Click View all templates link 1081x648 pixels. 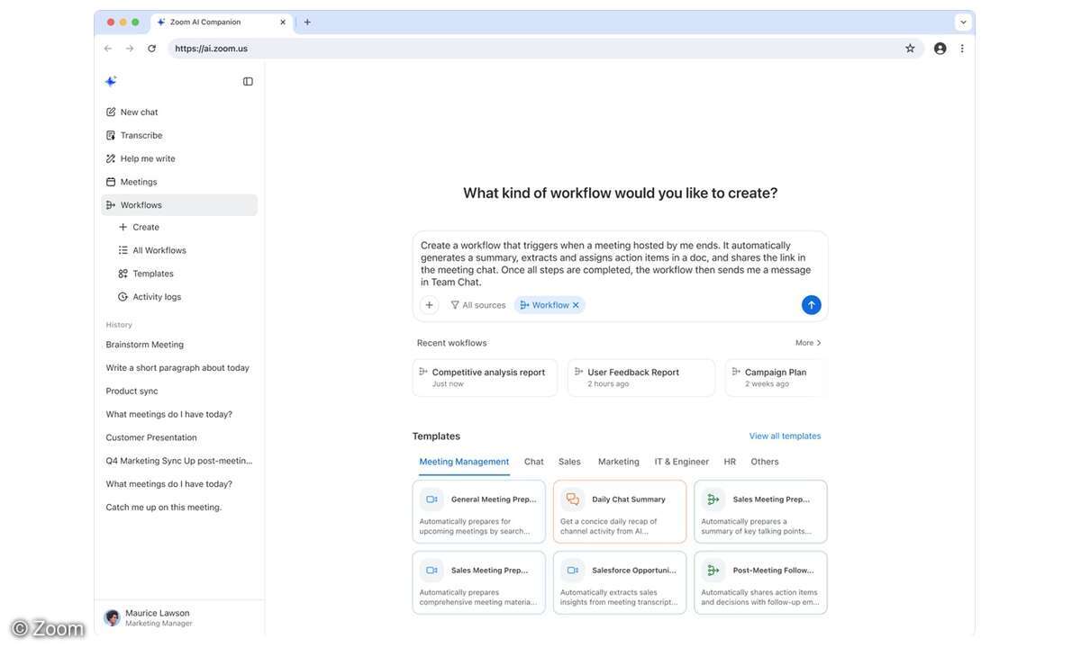(785, 436)
